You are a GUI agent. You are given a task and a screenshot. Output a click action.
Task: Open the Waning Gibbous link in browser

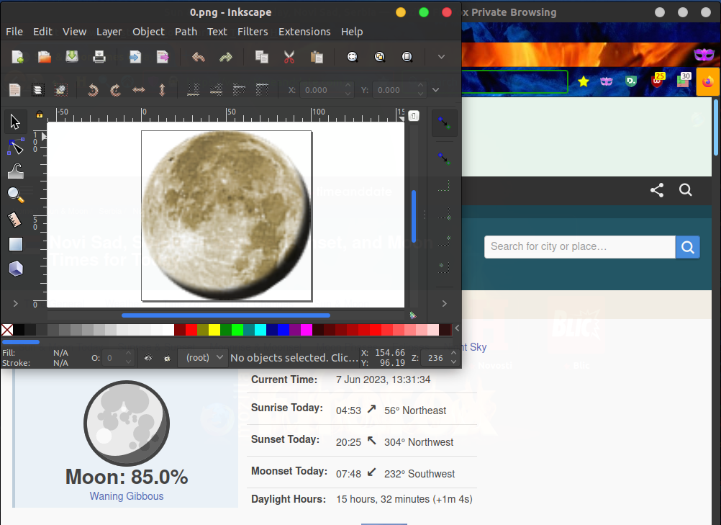127,496
